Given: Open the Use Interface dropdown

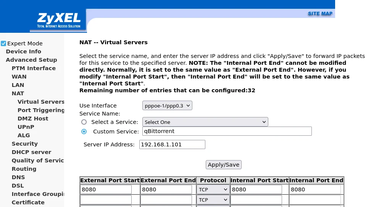Looking at the screenshot, I should pyautogui.click(x=167, y=106).
